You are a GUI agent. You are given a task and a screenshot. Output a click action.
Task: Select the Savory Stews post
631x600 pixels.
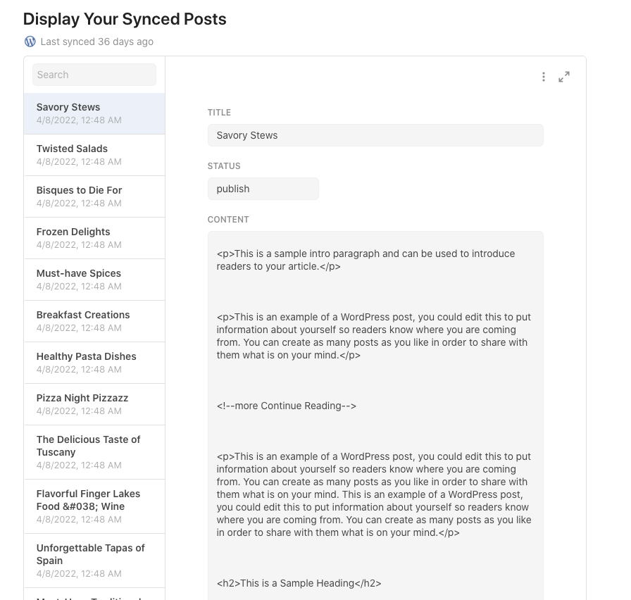coord(94,113)
